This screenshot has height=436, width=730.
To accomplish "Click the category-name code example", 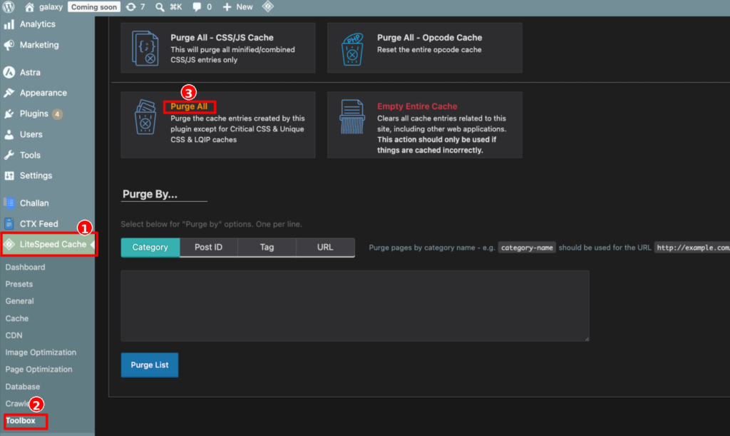I will pyautogui.click(x=527, y=248).
